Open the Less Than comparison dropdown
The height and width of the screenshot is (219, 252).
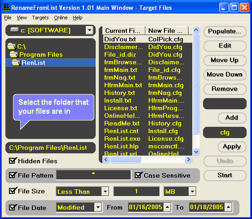105,192
